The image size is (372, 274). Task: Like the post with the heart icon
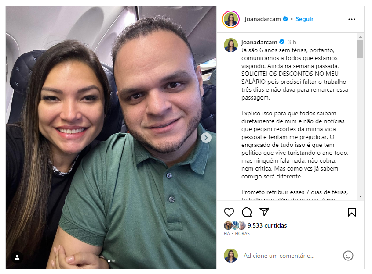coord(229,212)
